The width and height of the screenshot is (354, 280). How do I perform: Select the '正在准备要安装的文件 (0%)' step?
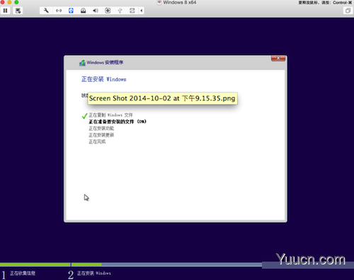tap(118, 122)
